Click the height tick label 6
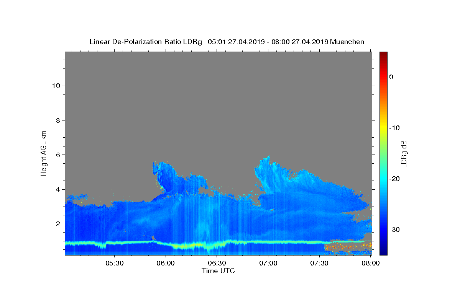The height and width of the screenshot is (306, 460). click(58, 155)
